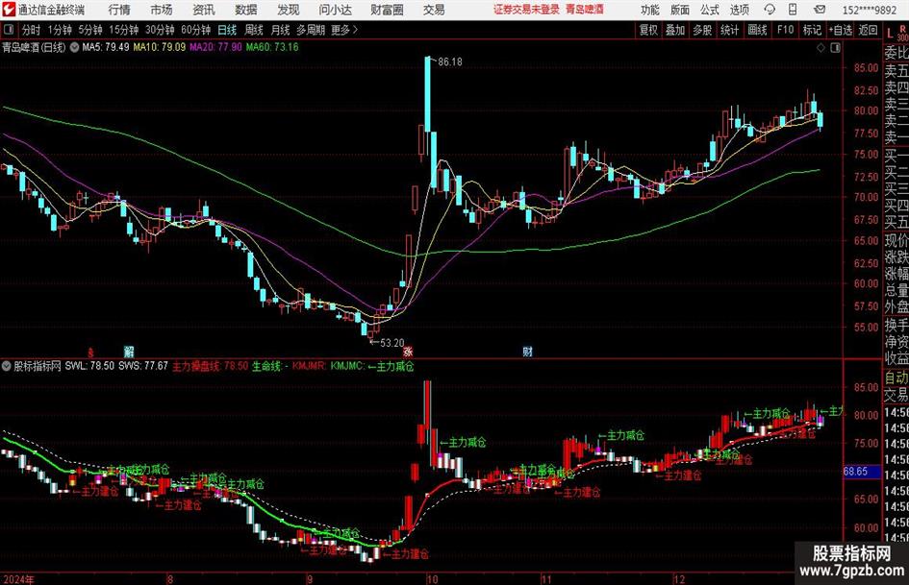The height and width of the screenshot is (585, 909).
Task: Click the diamond icon above the chart
Action: 821,48
